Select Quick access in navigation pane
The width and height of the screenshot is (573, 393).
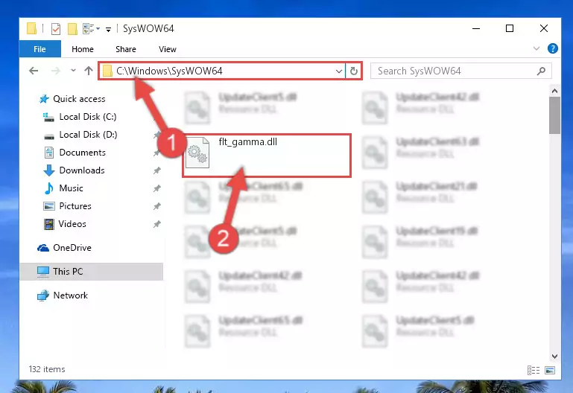79,99
